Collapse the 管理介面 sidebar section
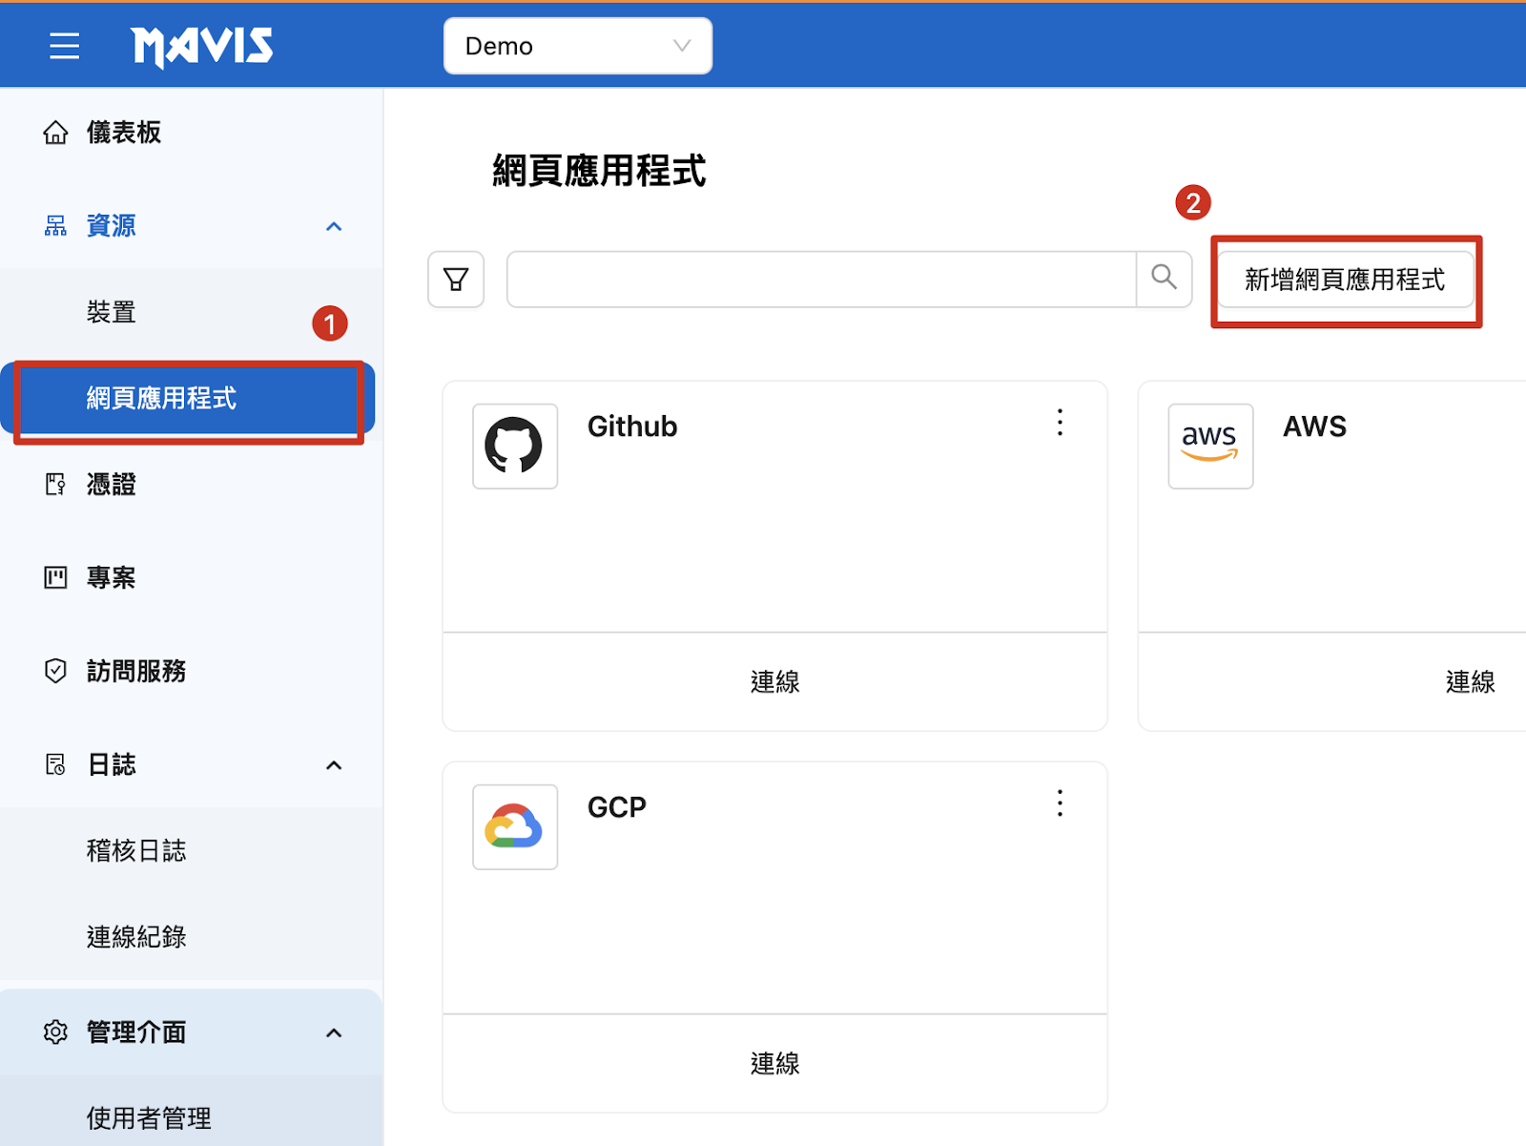1526x1146 pixels. coord(334,1032)
